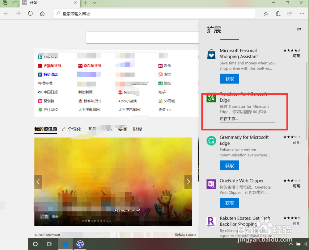
Task: Click Translator install progress bar
Action: [x=247, y=123]
